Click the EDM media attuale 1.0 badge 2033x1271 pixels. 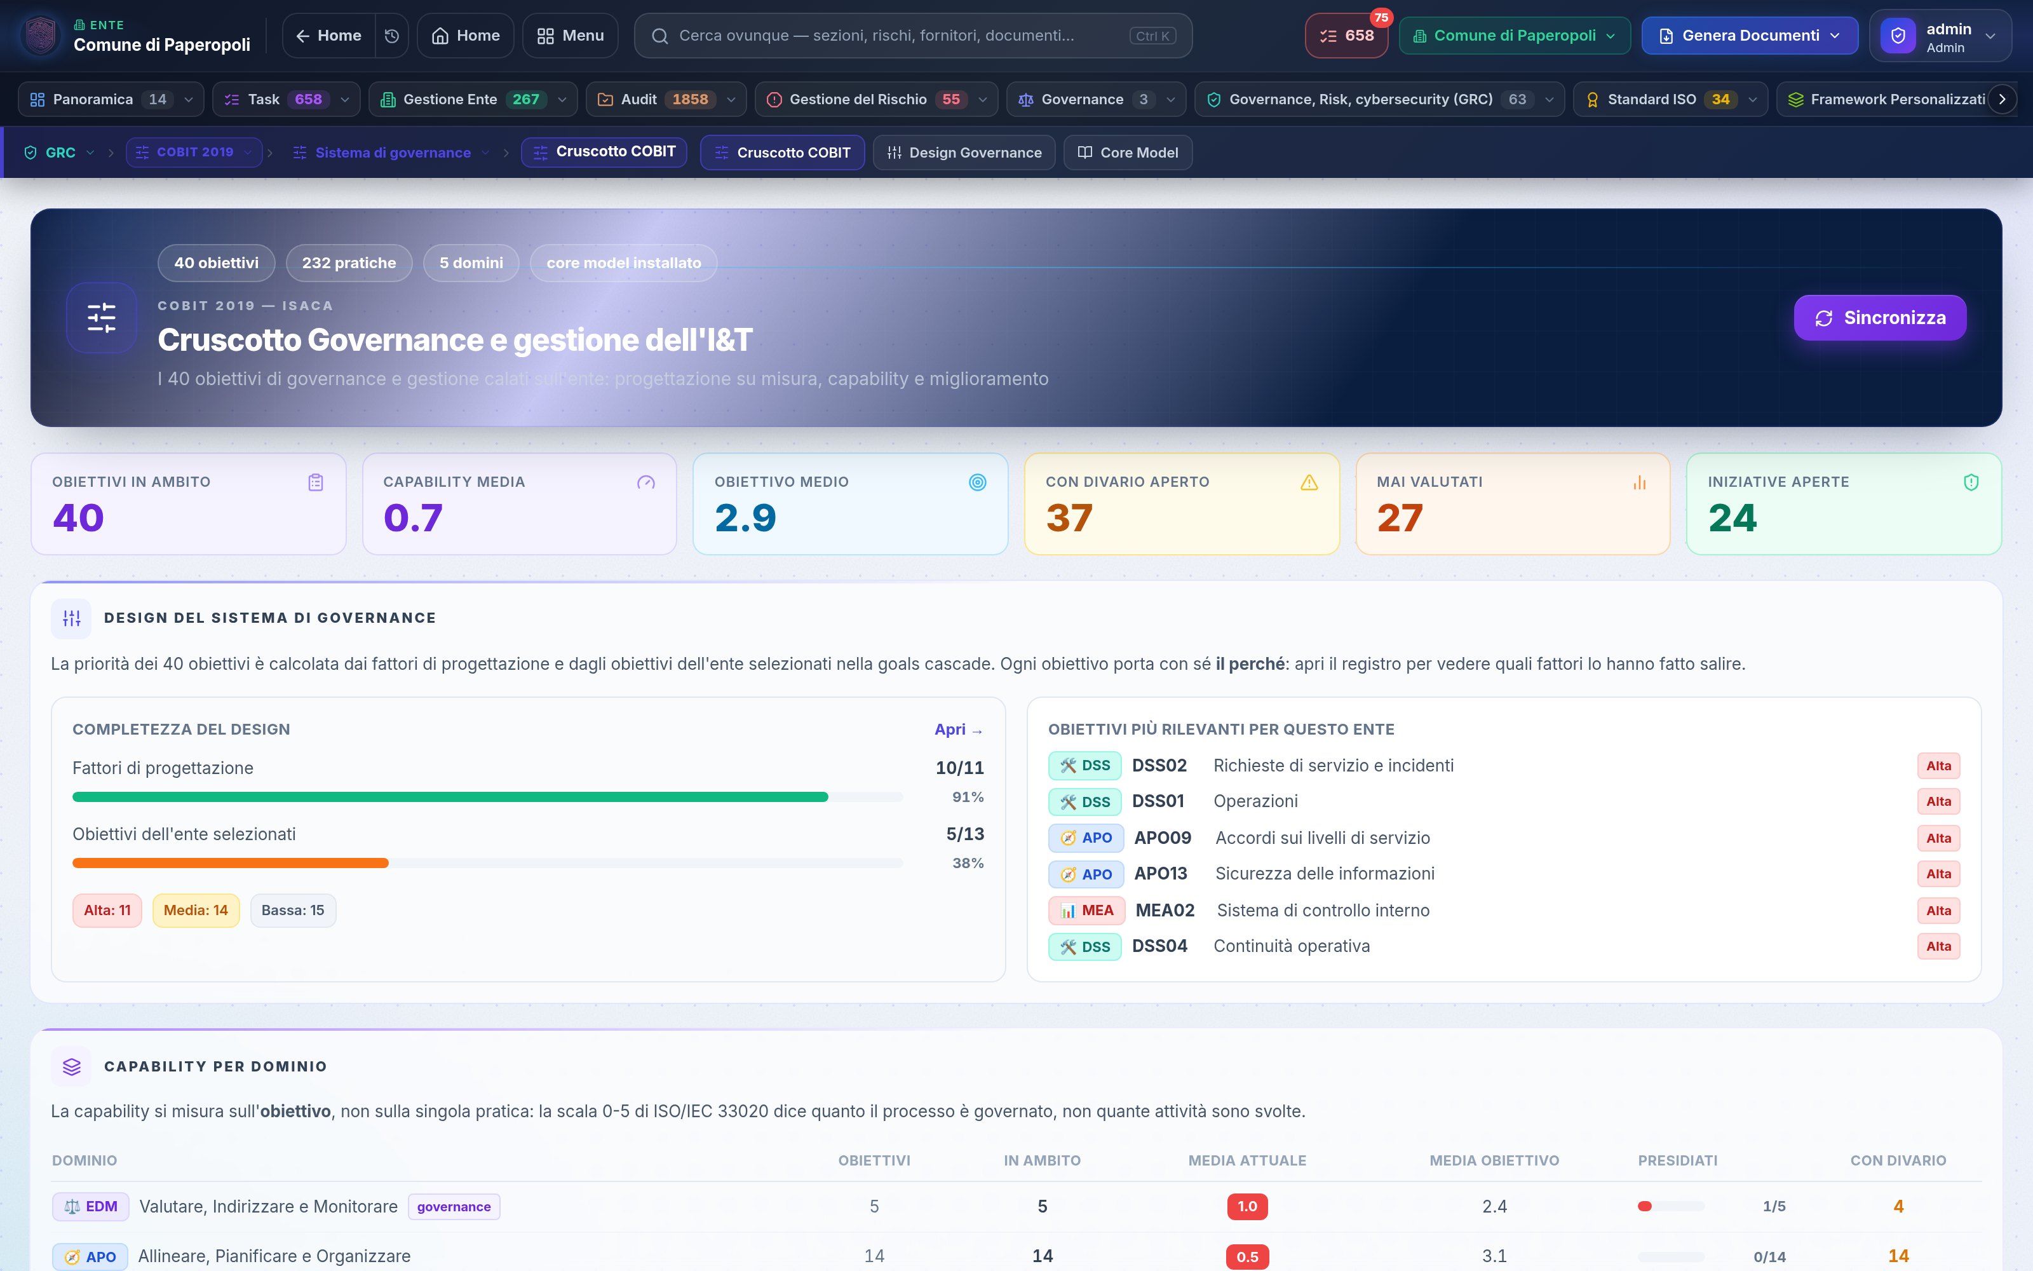pyautogui.click(x=1246, y=1206)
